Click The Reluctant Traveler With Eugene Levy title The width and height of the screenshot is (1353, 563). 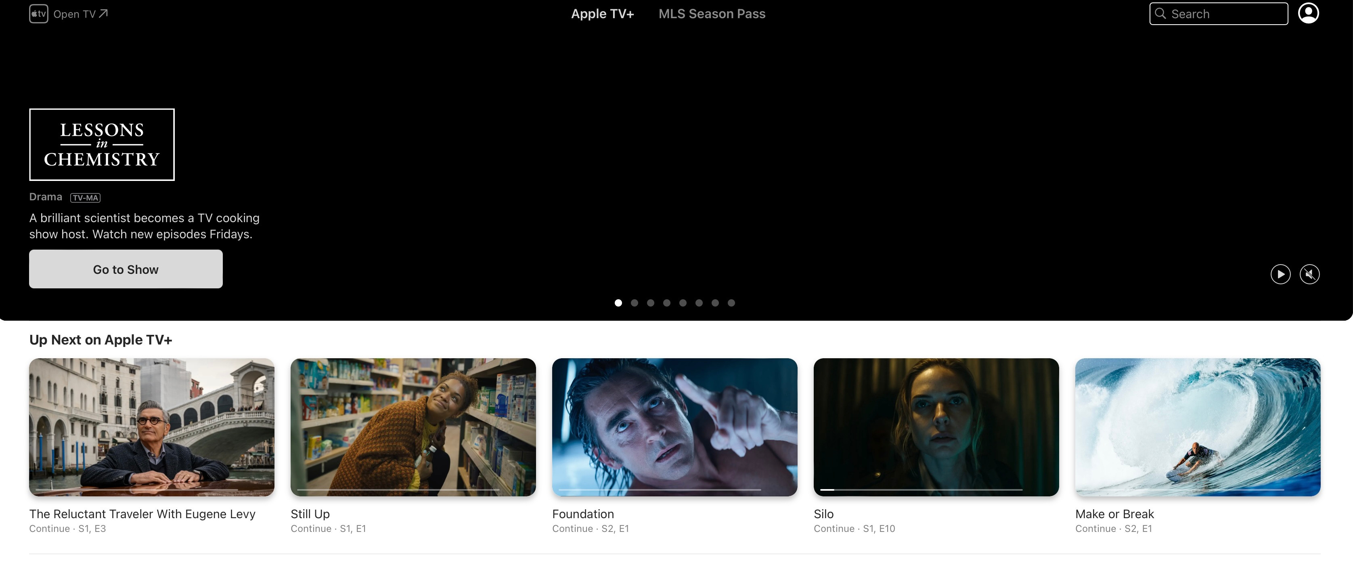(x=142, y=514)
